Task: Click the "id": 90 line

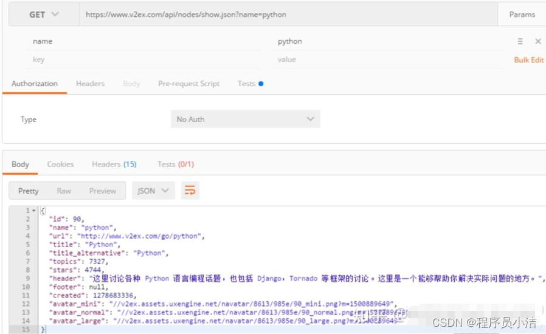Action: click(66, 219)
